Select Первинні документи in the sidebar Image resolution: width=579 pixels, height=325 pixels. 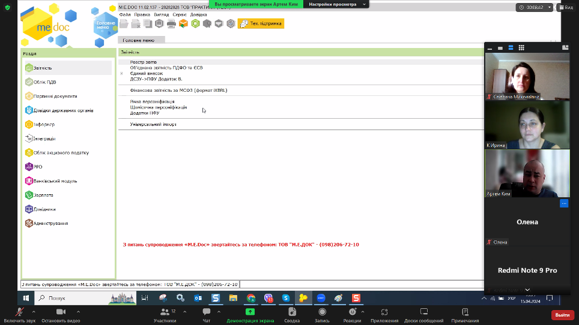[x=51, y=96]
